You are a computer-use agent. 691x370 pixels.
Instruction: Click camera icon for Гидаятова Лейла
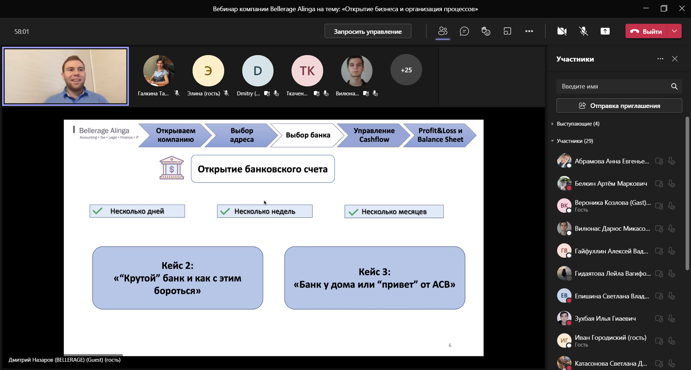659,274
